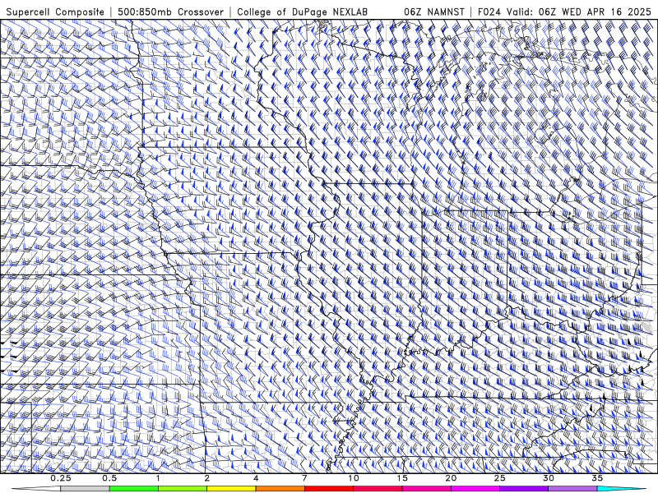The image size is (658, 493).
Task: Pick the light purple 30–35 legend segment
Action: (x=572, y=489)
